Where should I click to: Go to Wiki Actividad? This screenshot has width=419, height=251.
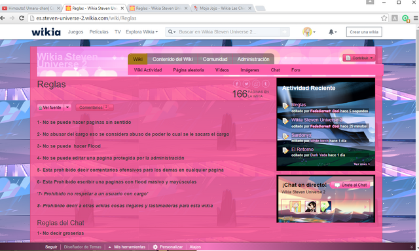[x=148, y=70]
